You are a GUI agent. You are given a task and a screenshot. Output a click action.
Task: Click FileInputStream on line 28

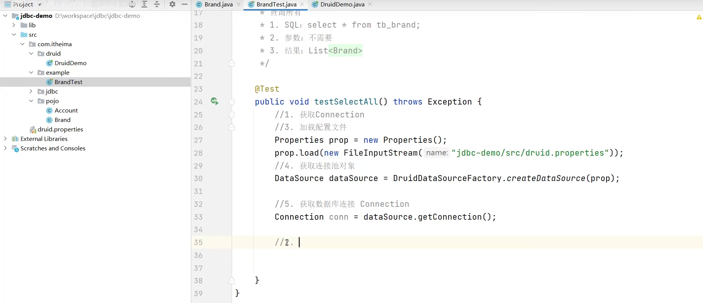(x=381, y=153)
